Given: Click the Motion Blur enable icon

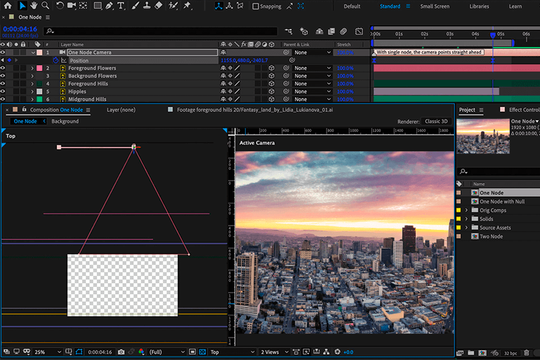Looking at the screenshot, I should (343, 31).
